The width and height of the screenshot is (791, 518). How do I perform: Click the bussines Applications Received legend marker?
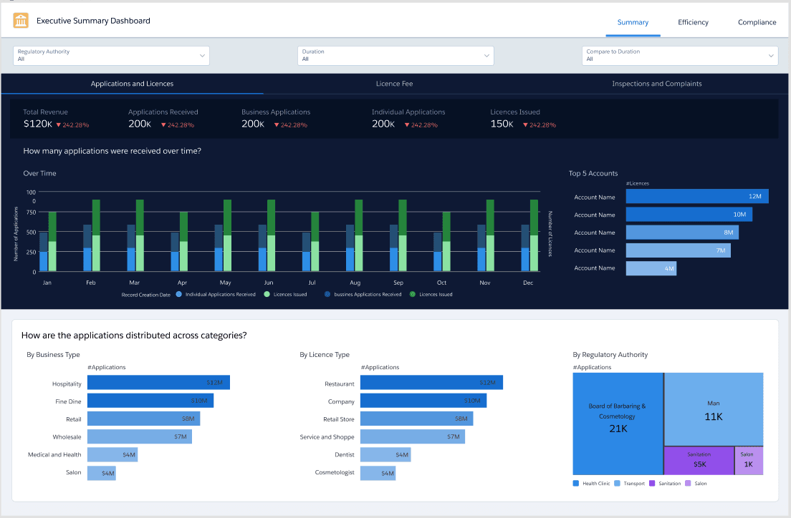pyautogui.click(x=326, y=293)
